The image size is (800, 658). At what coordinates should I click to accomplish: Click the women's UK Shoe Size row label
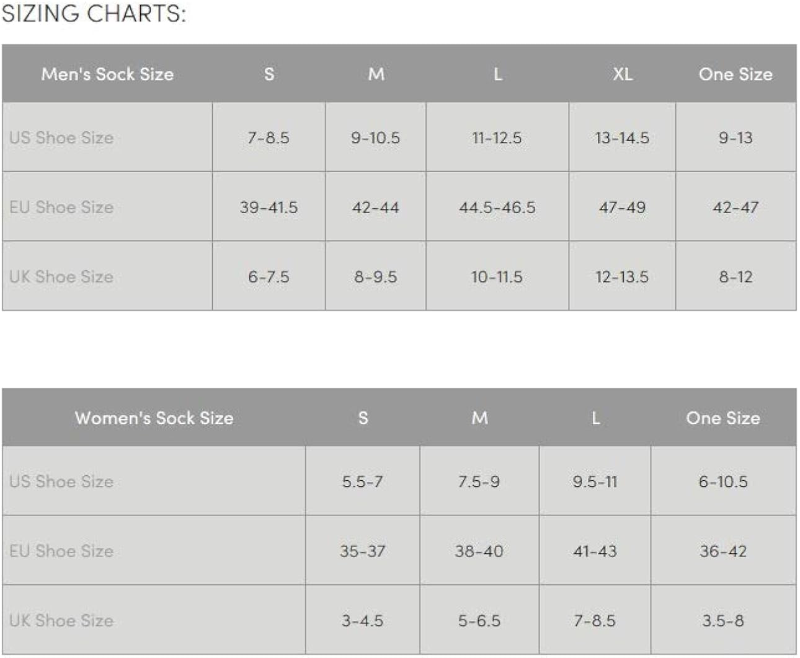(61, 620)
